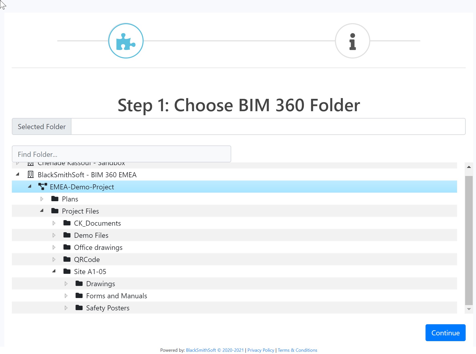Image resolution: width=476 pixels, height=354 pixels.
Task: Click the Forms and Manuals folder icon
Action: click(x=79, y=296)
